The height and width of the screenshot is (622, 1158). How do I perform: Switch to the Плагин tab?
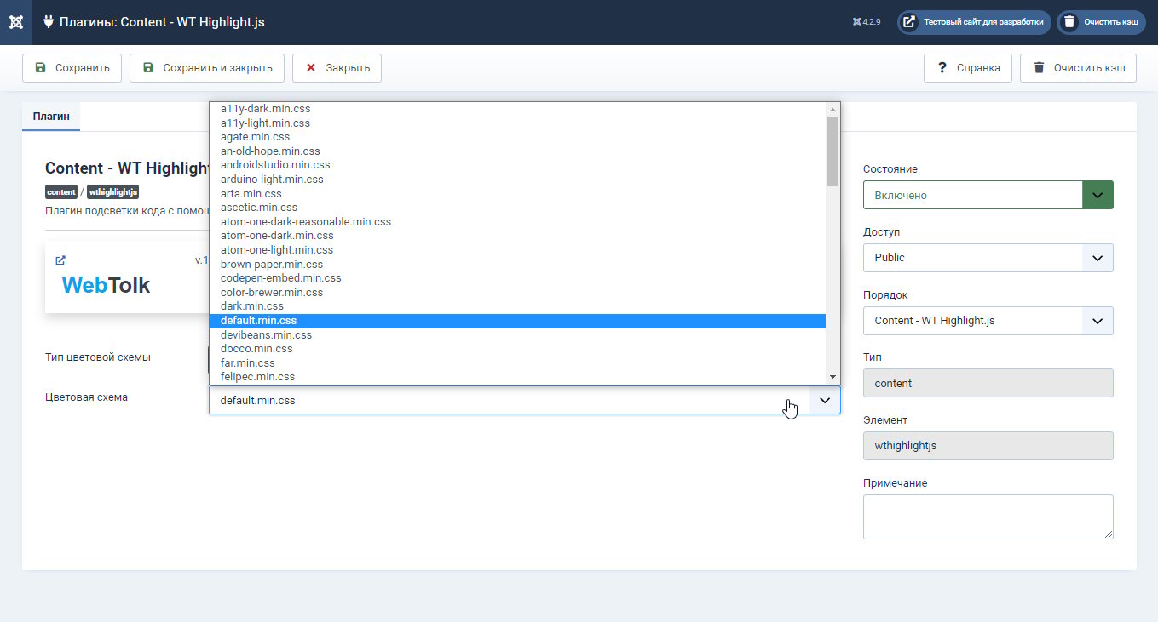point(51,117)
